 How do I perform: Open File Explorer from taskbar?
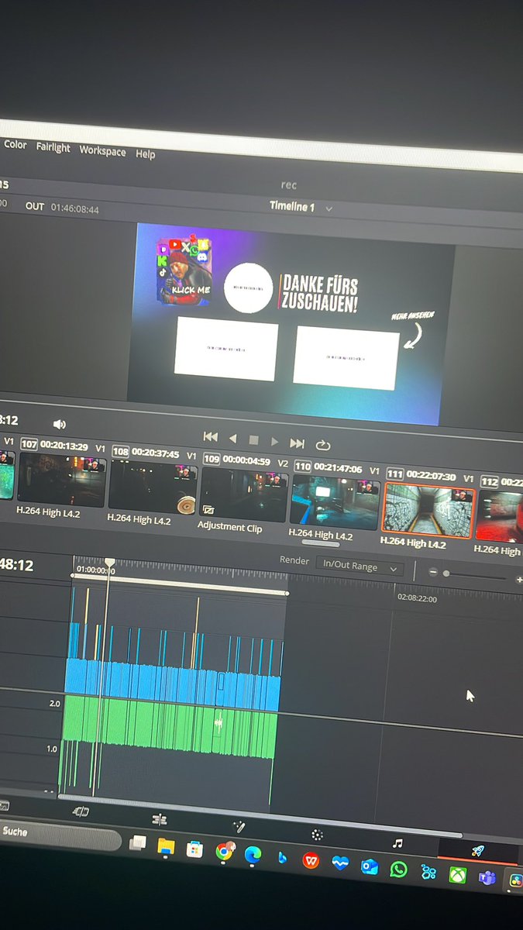166,846
